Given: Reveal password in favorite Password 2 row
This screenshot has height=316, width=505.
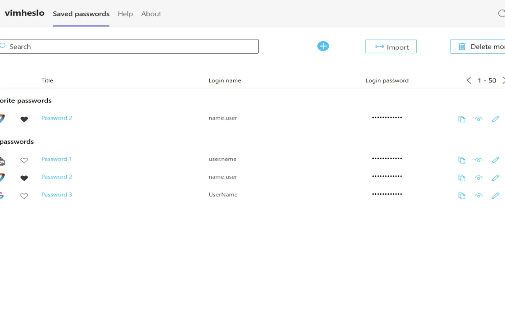Looking at the screenshot, I should (x=478, y=119).
